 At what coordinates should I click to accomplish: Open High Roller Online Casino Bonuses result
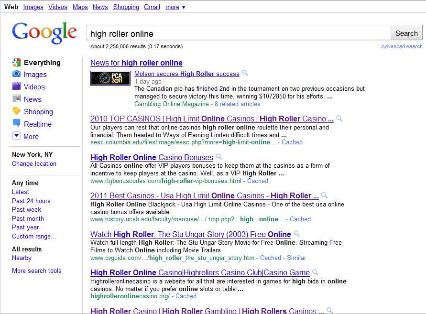[x=152, y=157]
